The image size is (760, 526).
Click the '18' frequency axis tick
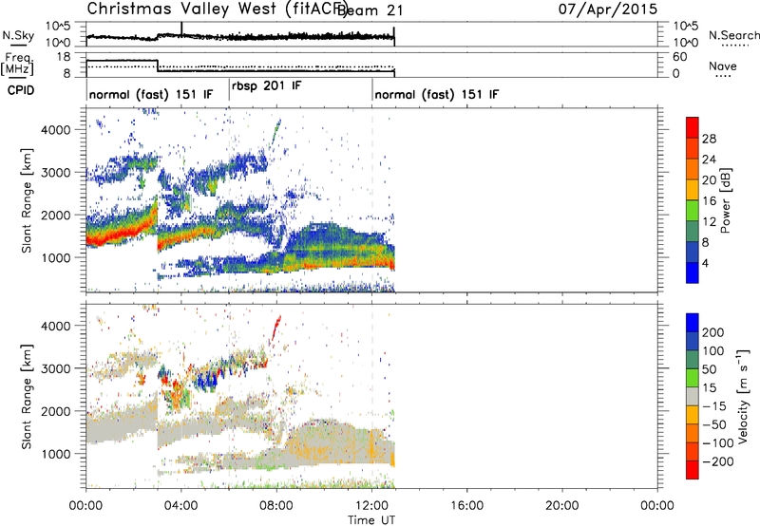[x=64, y=57]
